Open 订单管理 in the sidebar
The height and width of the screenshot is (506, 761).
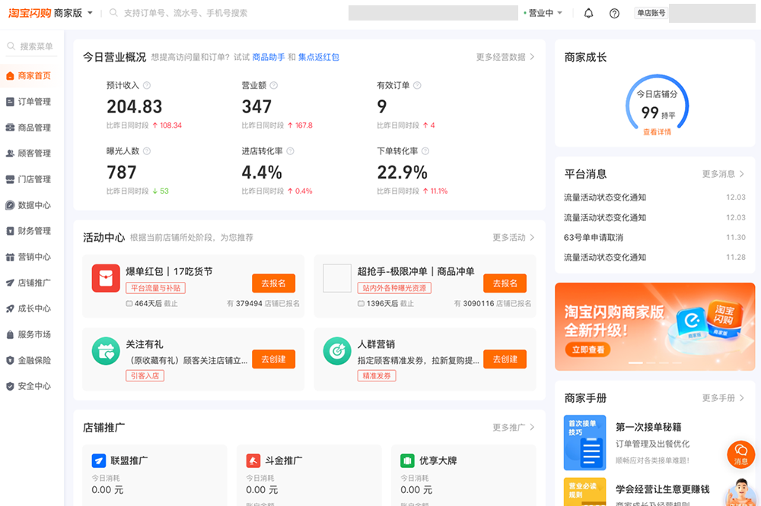(33, 102)
